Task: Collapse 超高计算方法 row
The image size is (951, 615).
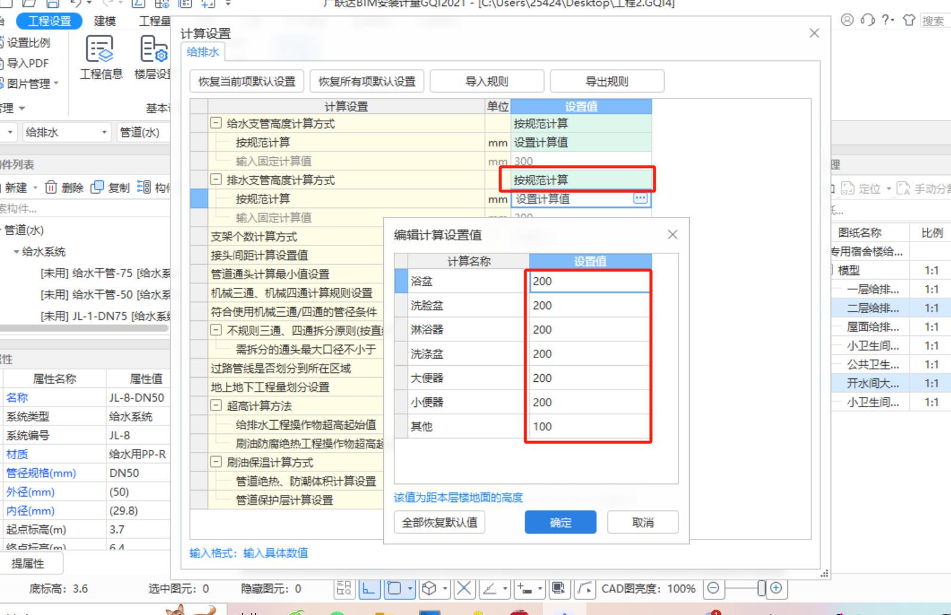Action: 216,405
